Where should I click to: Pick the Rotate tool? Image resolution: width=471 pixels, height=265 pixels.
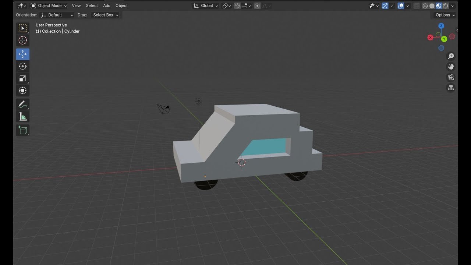pos(22,66)
